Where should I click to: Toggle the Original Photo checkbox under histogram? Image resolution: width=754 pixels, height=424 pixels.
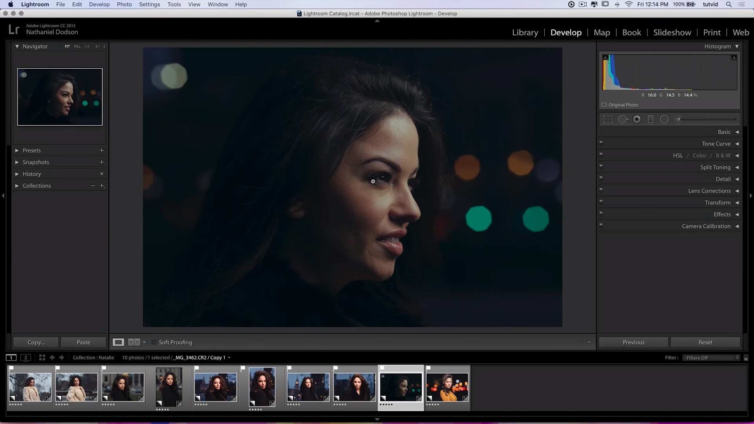coord(605,105)
